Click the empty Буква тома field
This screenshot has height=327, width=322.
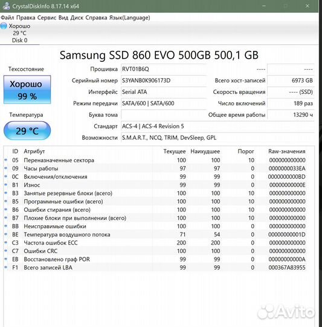click(164, 115)
